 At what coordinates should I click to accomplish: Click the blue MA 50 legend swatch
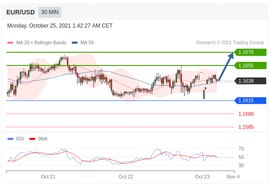(75, 43)
